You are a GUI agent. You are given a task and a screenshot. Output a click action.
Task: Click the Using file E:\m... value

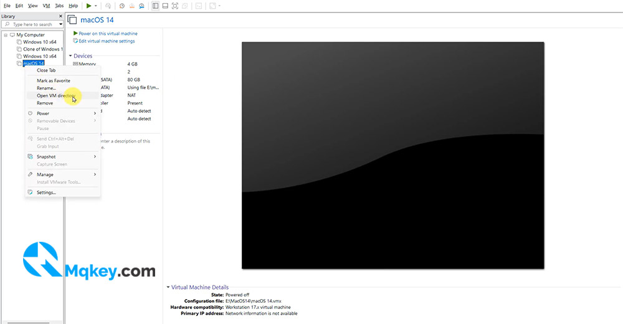[143, 87]
